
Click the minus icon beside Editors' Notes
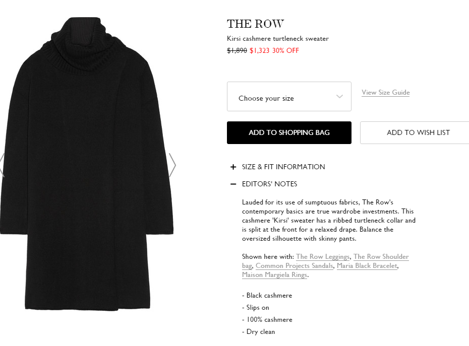point(233,184)
